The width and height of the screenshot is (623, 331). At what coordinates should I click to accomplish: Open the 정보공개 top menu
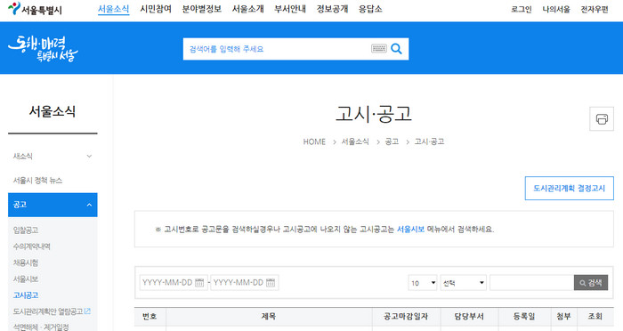tap(332, 9)
